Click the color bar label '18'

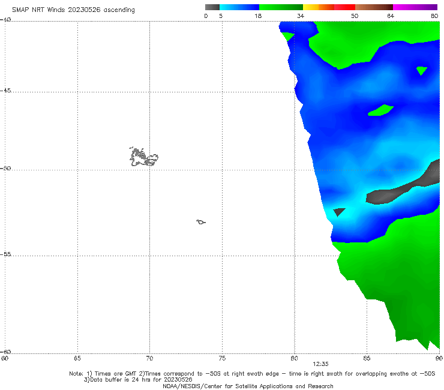tap(258, 16)
